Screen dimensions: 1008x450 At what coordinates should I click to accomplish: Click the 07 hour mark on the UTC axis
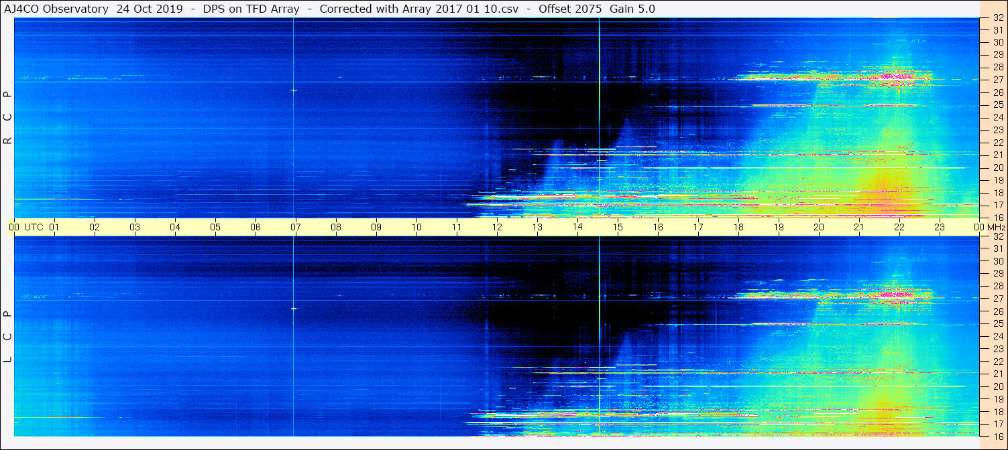click(x=295, y=227)
